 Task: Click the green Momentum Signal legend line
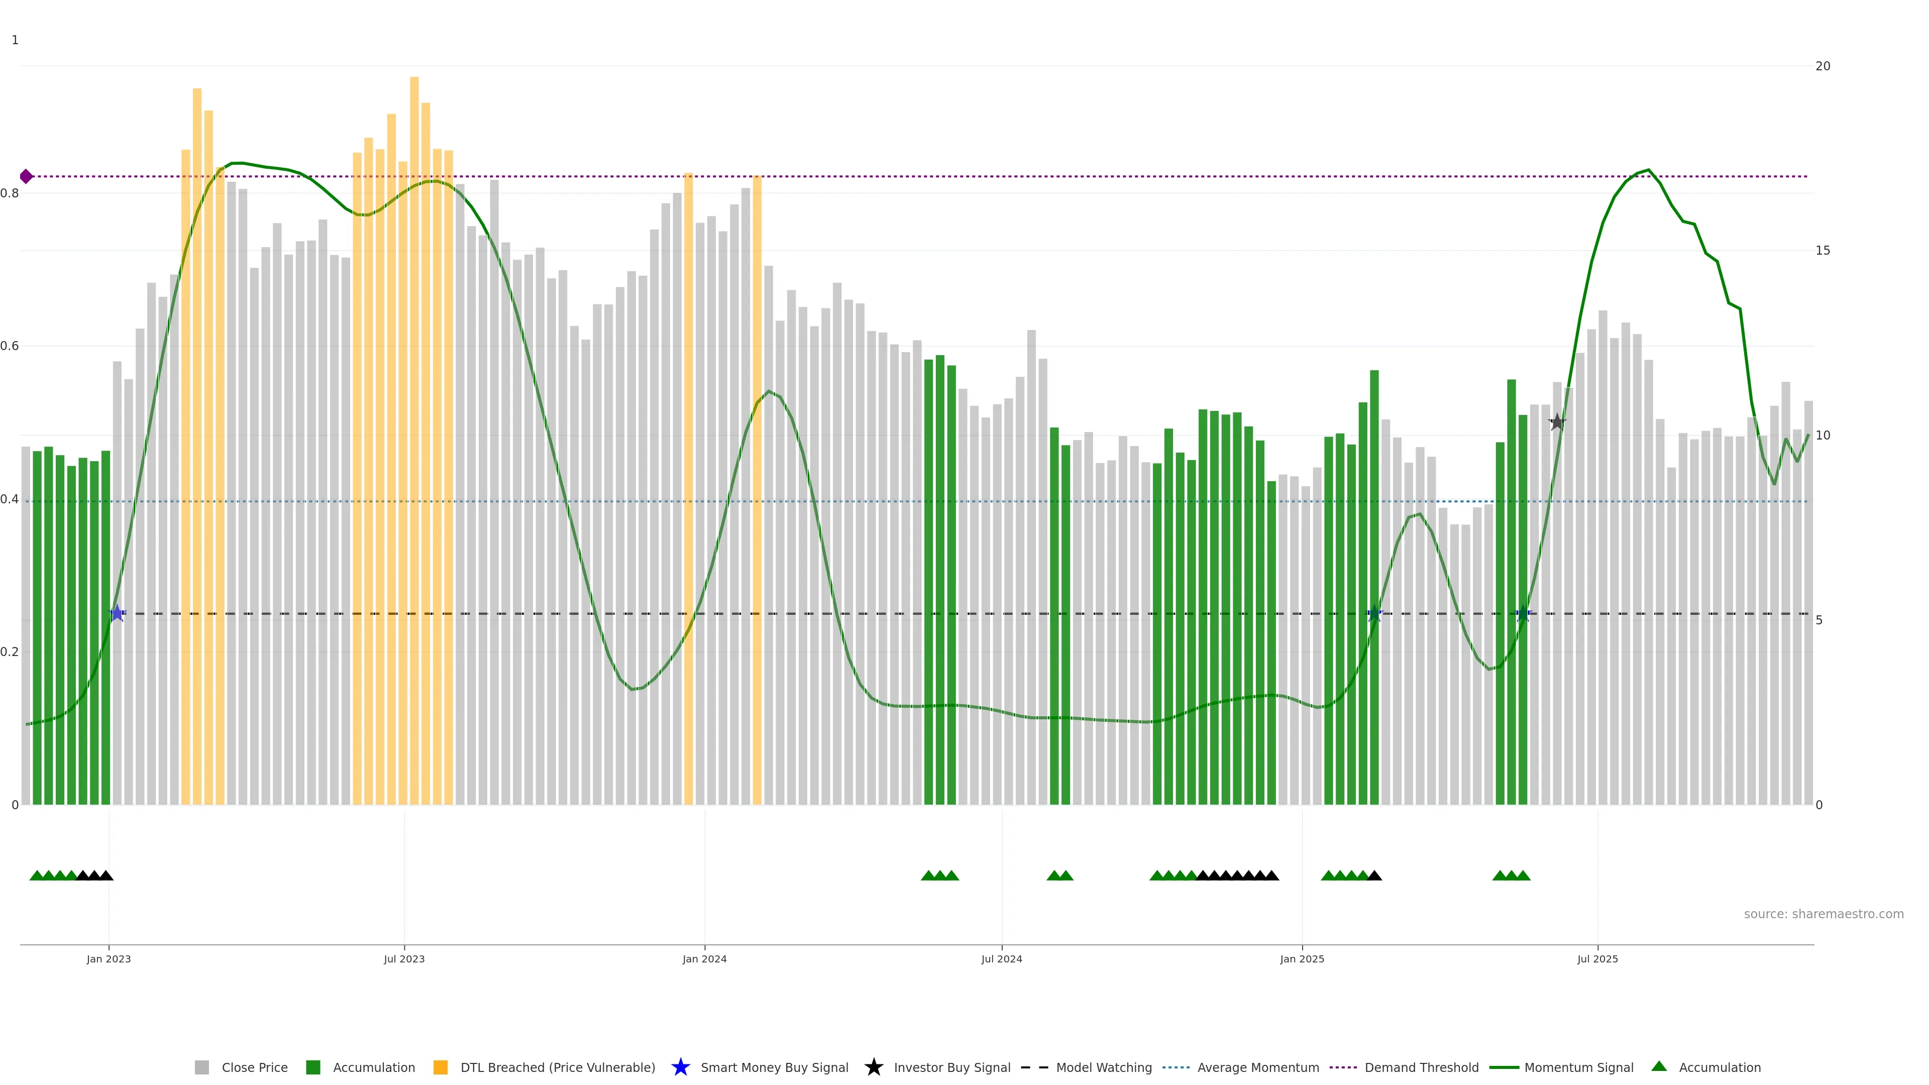click(x=1504, y=1067)
